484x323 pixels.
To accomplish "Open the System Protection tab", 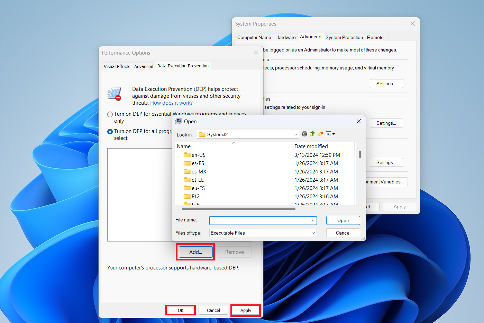I will [x=344, y=37].
